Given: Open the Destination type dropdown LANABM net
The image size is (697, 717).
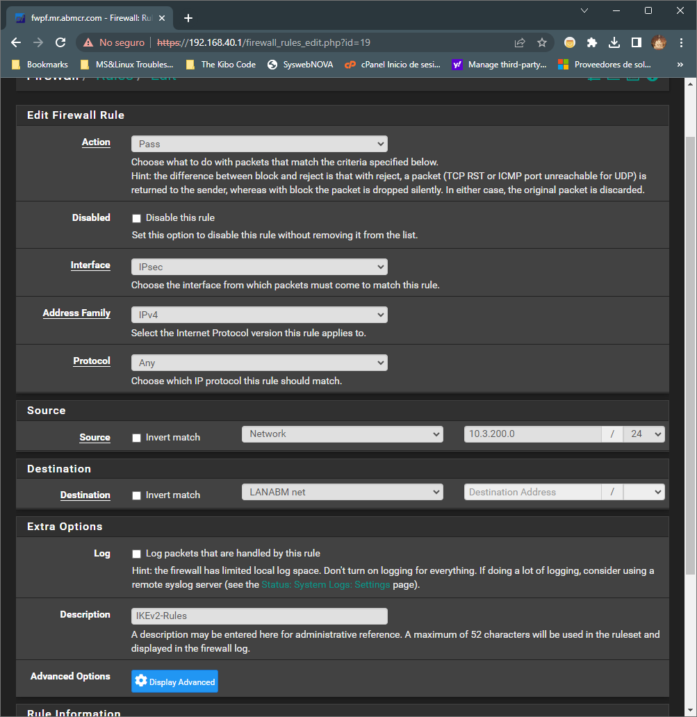Looking at the screenshot, I should (x=342, y=492).
